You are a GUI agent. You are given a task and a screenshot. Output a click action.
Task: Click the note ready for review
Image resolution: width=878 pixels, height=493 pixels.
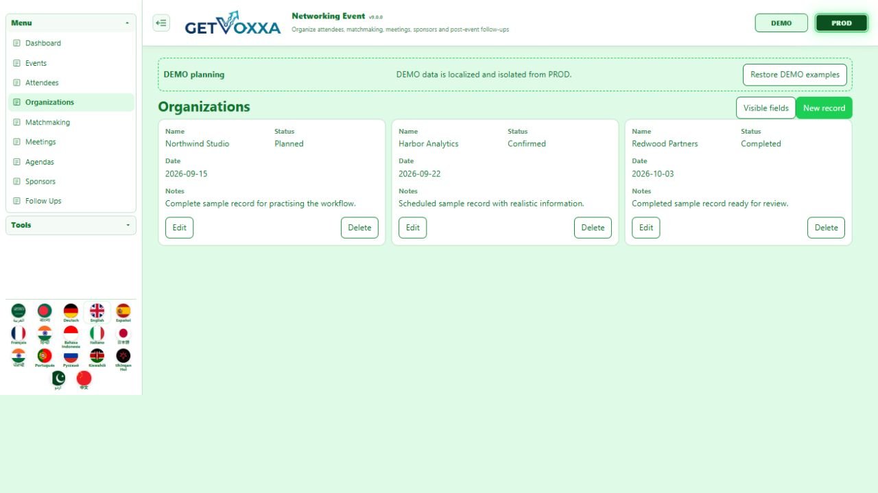[710, 204]
